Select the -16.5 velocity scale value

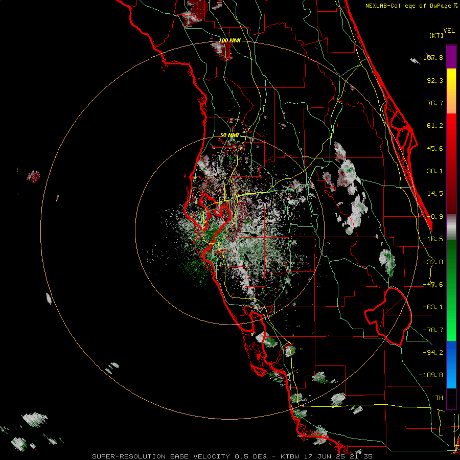coord(433,239)
